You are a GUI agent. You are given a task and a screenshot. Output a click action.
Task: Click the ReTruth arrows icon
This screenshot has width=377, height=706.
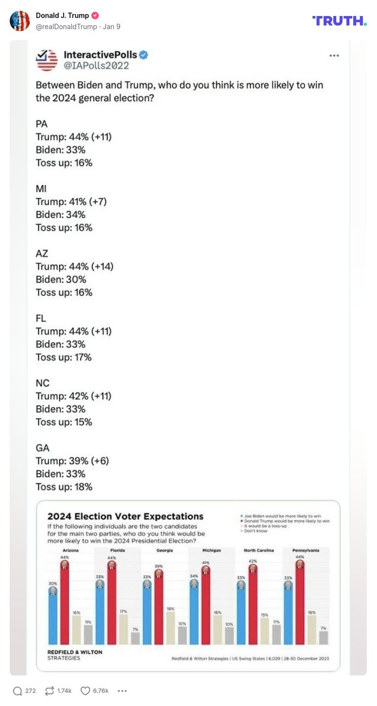(x=49, y=690)
